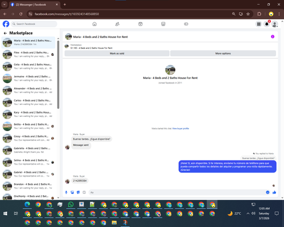Close the Messenger Facebook tab
The height and width of the screenshot is (227, 284).
(x=57, y=5)
